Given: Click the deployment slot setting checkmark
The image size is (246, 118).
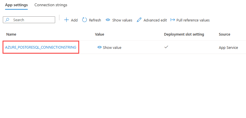Looking at the screenshot, I should [166, 47].
